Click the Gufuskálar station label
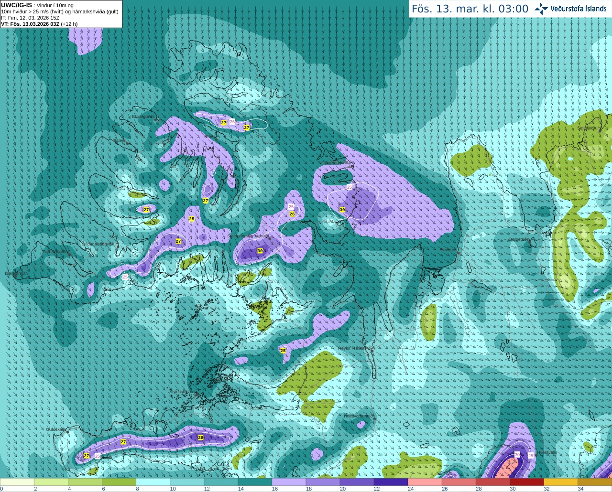The height and width of the screenshot is (492, 612). pos(56,429)
